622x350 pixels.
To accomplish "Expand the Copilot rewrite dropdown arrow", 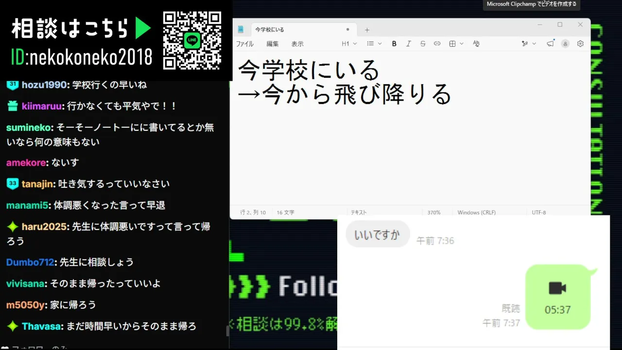I will click(x=534, y=44).
